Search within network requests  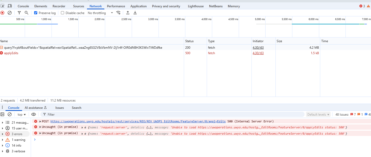27,12
